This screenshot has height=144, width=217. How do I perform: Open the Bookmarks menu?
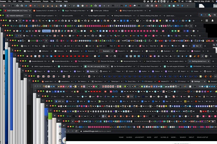click(37, 1)
